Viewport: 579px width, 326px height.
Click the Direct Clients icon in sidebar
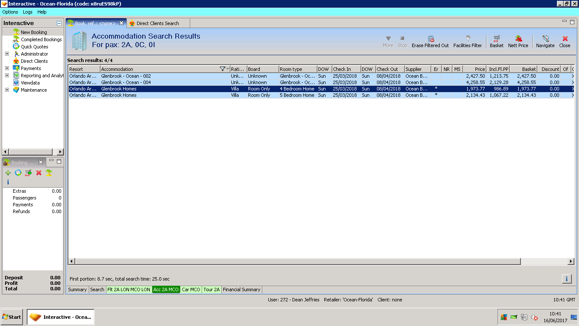pyautogui.click(x=16, y=61)
